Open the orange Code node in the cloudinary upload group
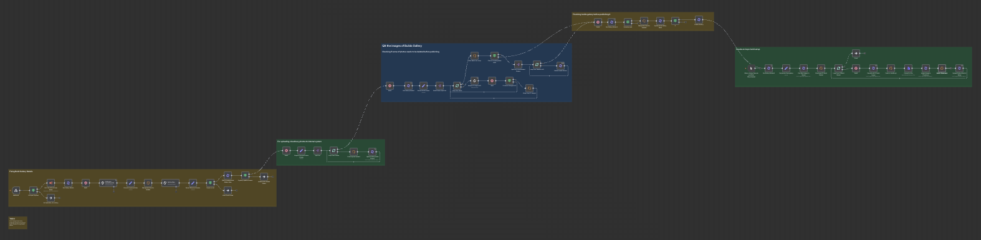Screen dimensions: 981x240 click(353, 151)
